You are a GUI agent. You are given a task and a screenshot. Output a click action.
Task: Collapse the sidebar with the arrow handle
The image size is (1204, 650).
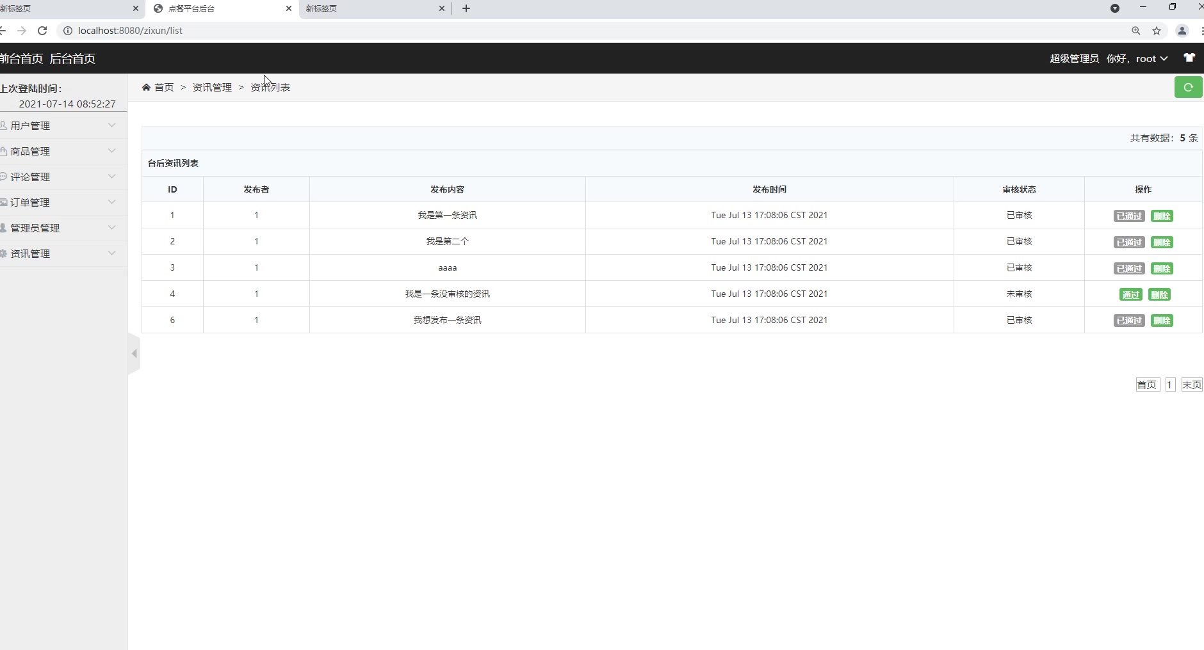tap(134, 353)
